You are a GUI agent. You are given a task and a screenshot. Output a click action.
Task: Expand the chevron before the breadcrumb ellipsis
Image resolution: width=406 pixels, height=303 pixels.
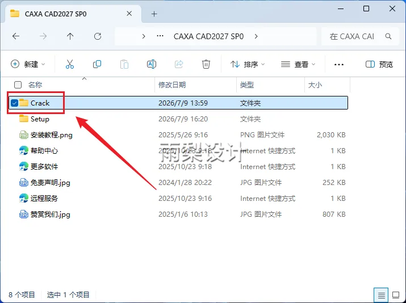pos(144,36)
